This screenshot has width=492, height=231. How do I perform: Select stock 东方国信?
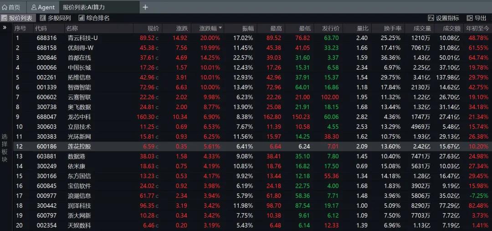point(79,176)
